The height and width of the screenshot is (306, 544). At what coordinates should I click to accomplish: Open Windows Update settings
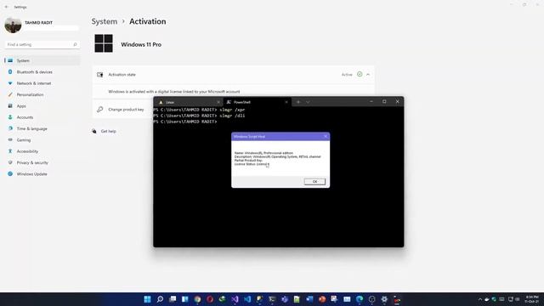point(32,174)
